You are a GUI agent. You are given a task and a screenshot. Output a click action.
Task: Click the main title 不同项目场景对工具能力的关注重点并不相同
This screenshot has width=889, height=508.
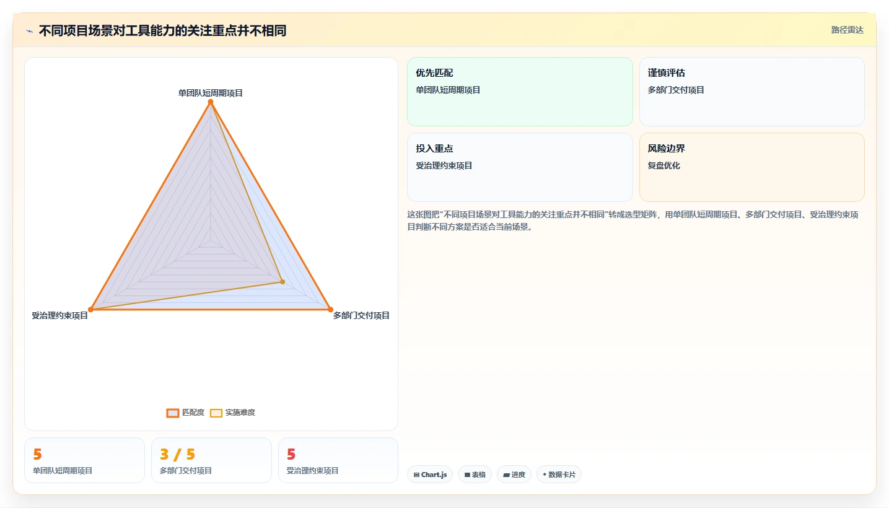(162, 31)
